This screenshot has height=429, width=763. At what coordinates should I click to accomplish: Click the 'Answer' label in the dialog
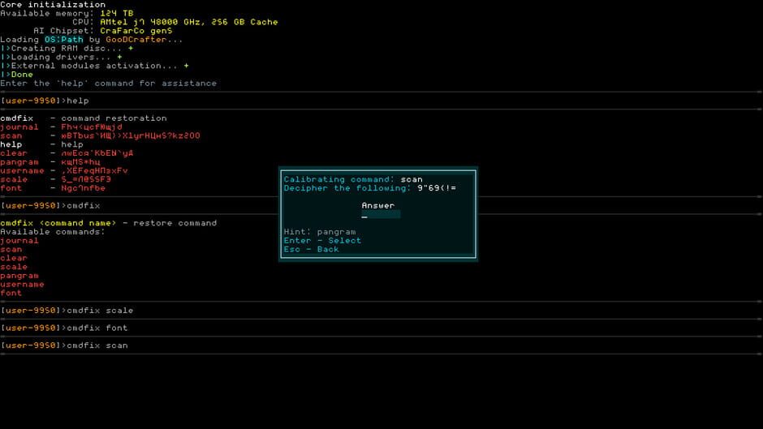[x=378, y=206]
